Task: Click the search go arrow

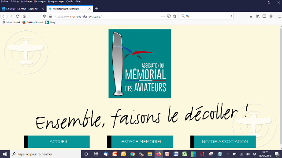Action: [230, 16]
